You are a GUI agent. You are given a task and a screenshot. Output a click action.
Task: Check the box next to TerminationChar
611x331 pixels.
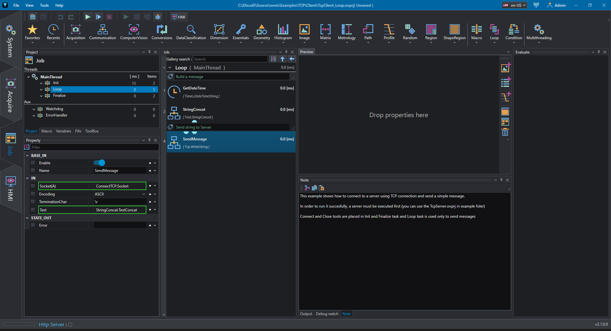tap(33, 201)
